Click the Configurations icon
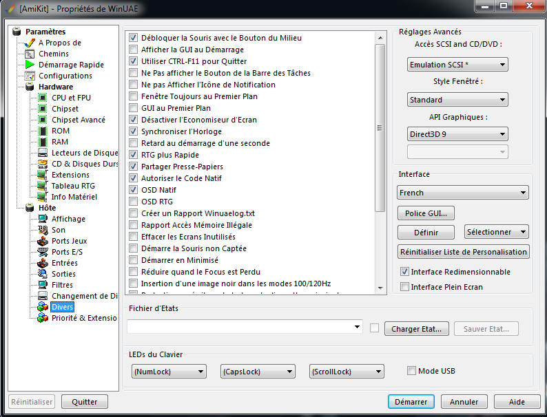 30,76
